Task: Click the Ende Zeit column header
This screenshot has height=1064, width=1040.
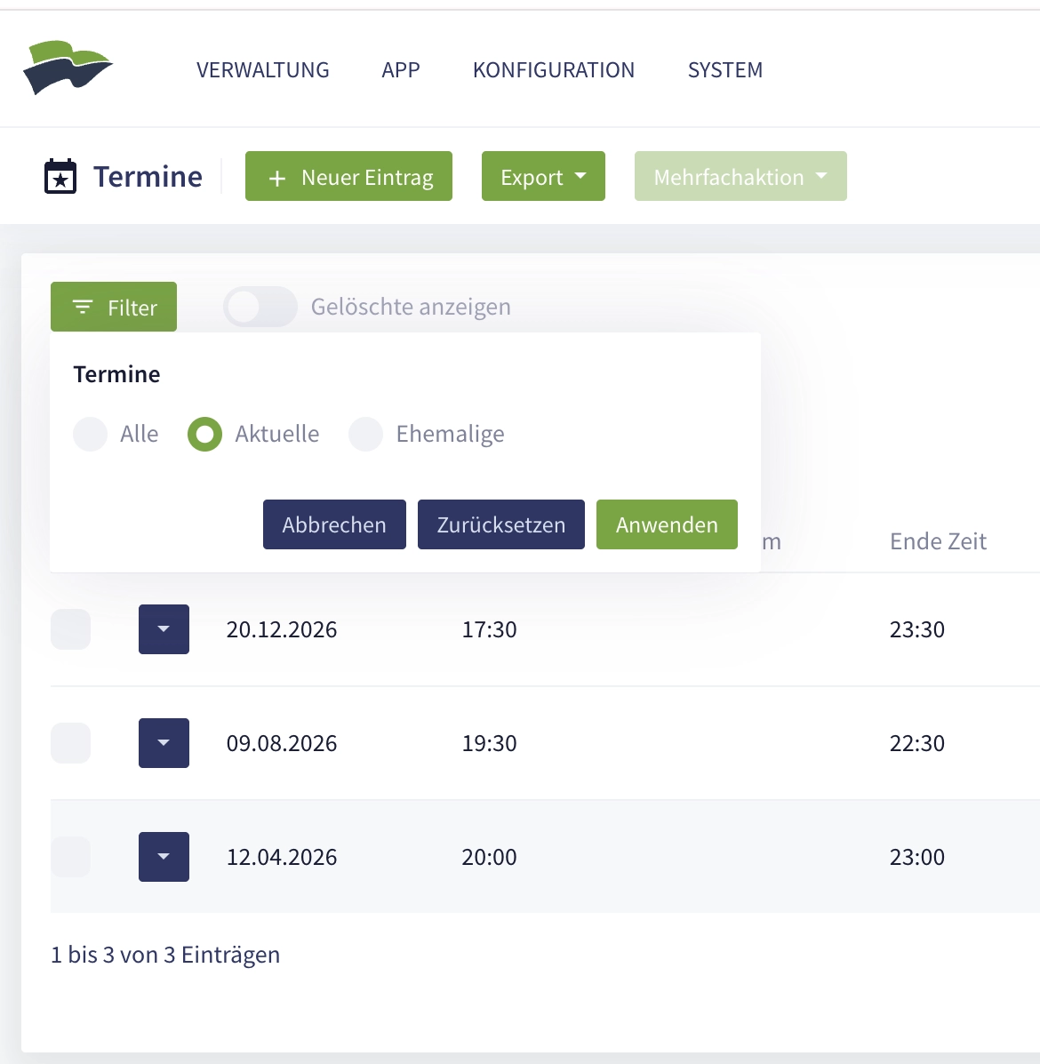Action: point(938,541)
